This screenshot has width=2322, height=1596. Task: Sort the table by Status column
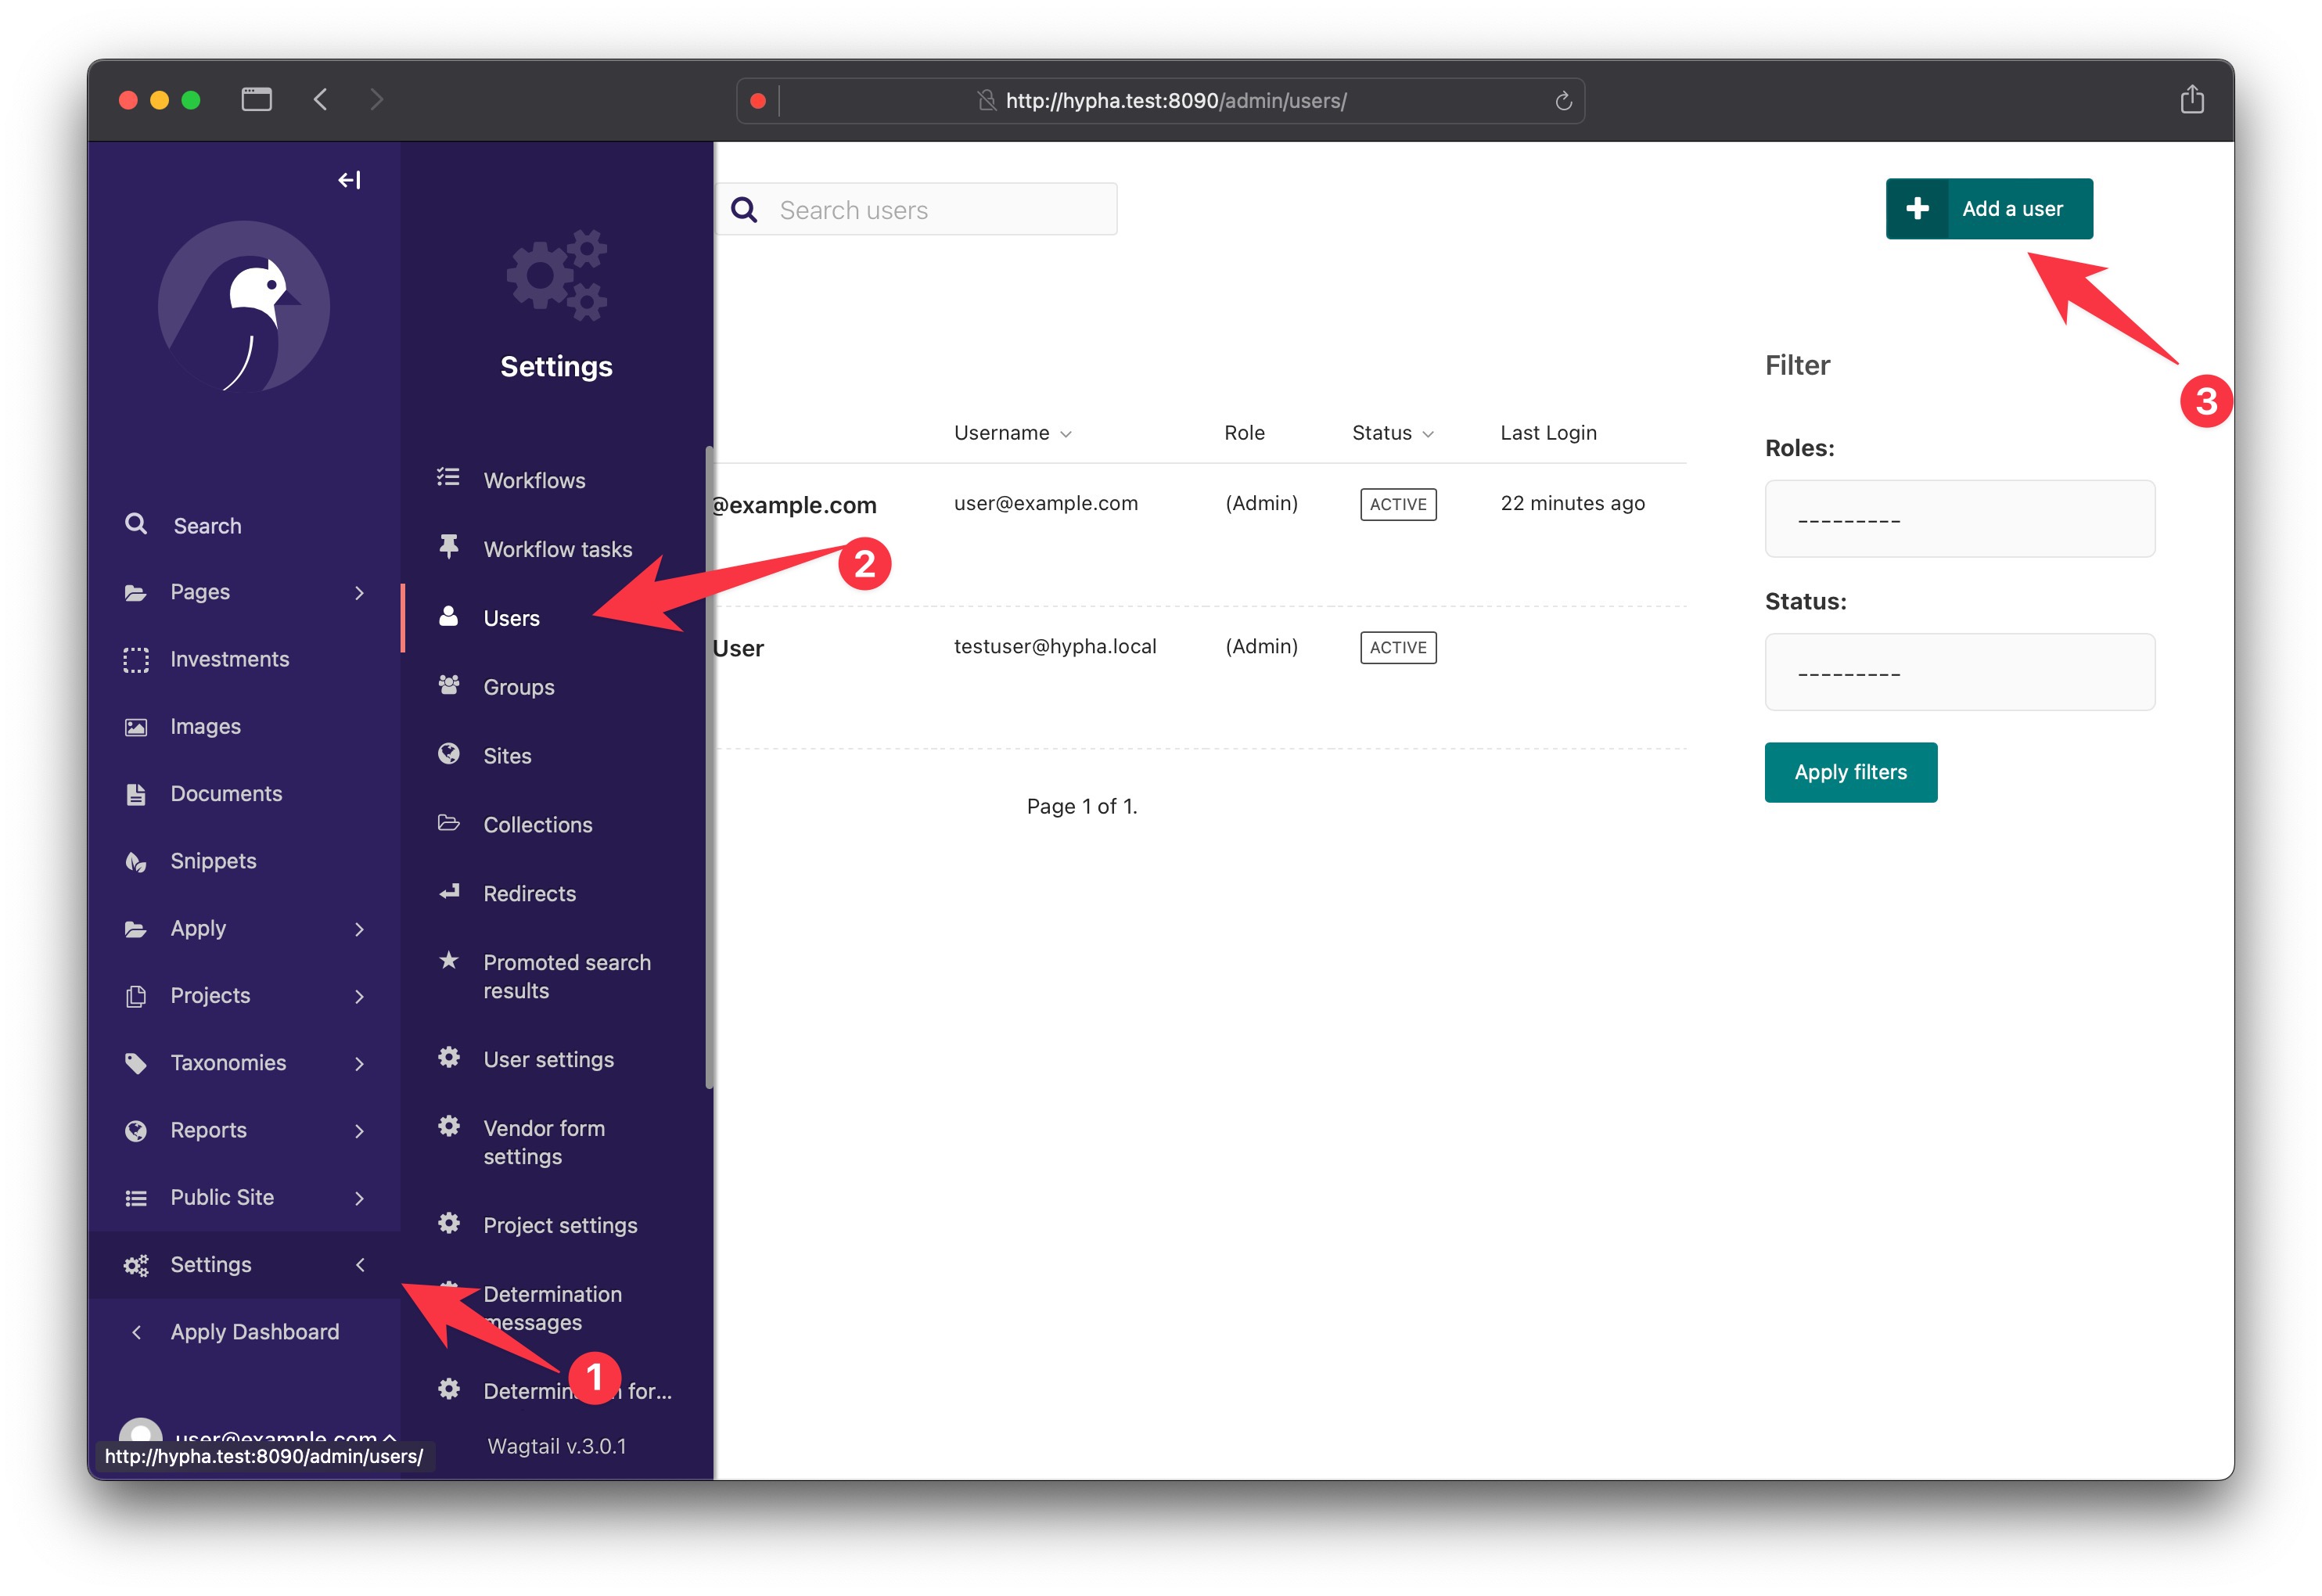pos(1392,433)
